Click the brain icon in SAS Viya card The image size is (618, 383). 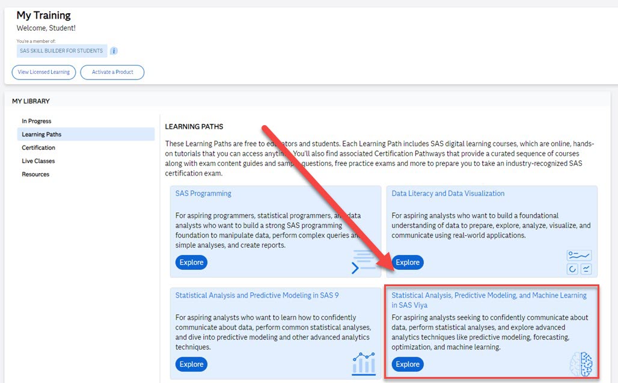pos(581,364)
